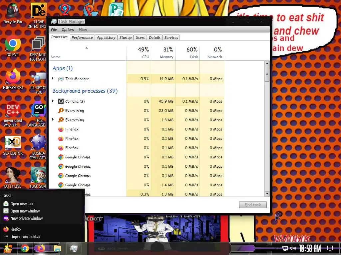Image resolution: width=341 pixels, height=255 pixels.
Task: Click the Task Manager title bar icon
Action: click(x=54, y=22)
